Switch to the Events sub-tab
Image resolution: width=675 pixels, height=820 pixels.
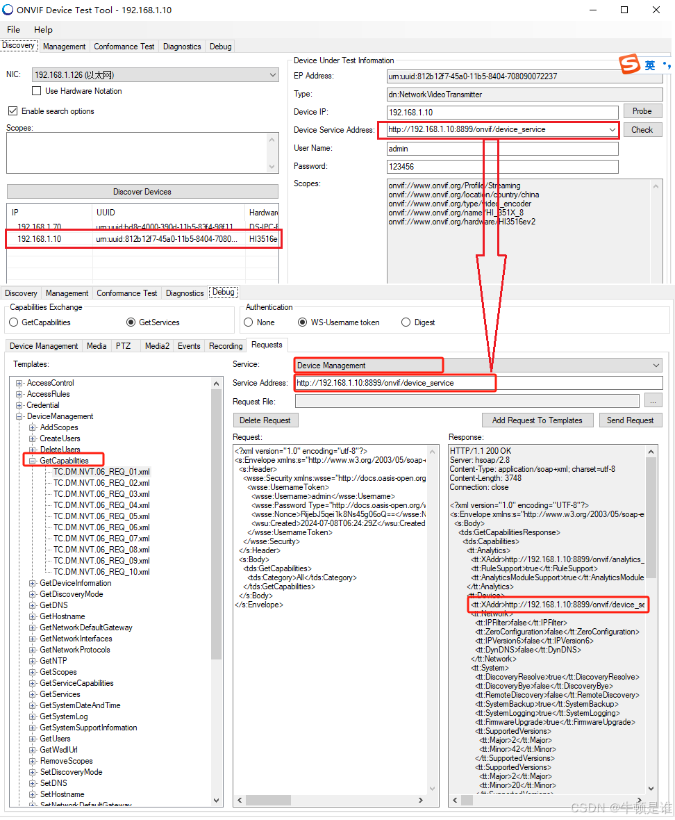(189, 346)
